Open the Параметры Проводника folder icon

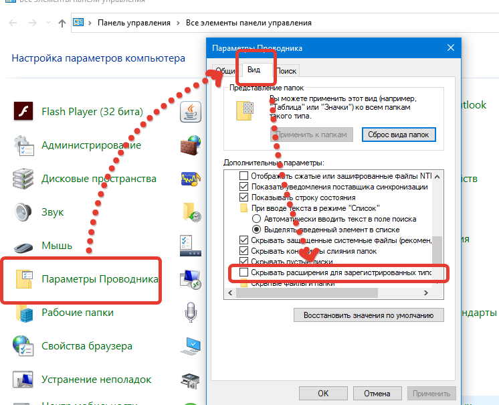tap(24, 279)
